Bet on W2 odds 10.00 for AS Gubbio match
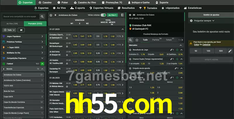The image size is (234, 119). pos(90,62)
